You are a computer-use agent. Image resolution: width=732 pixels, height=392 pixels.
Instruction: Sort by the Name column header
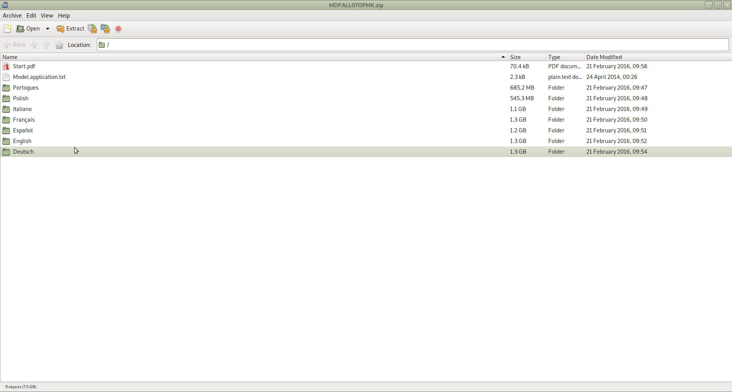(254, 57)
